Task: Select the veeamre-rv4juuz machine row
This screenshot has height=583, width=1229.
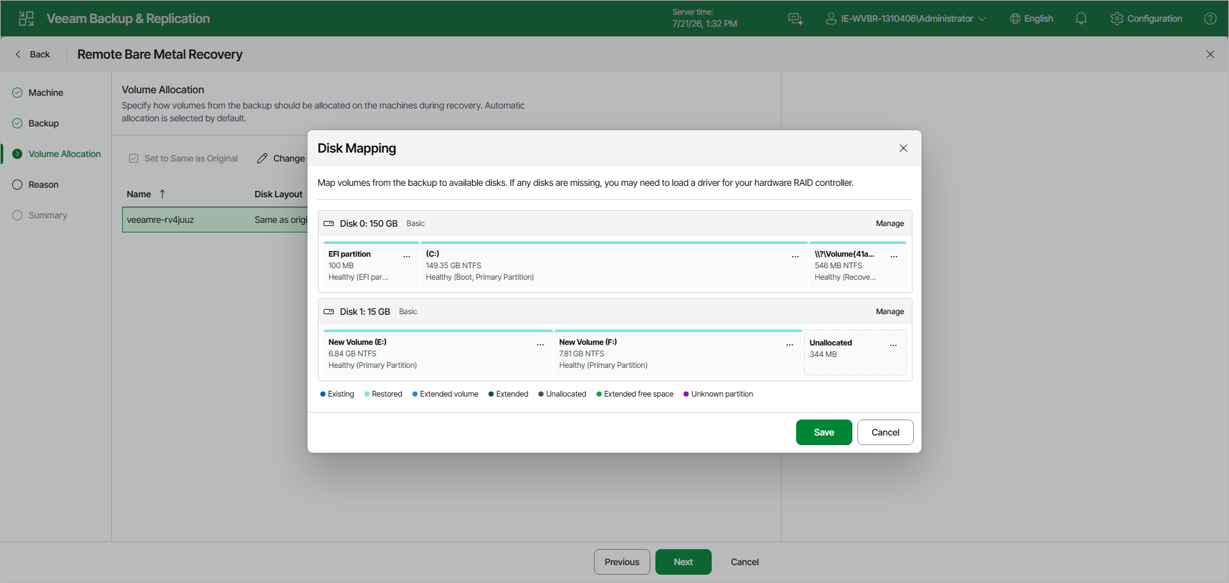Action: 215,220
